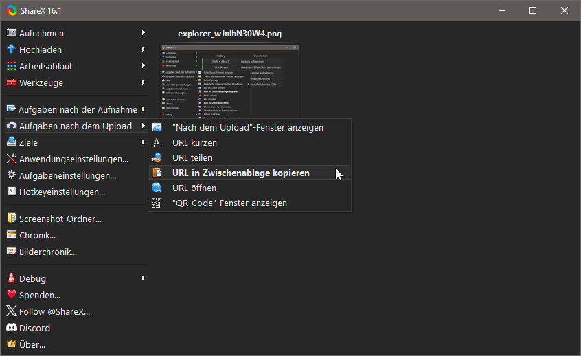Click the Discord logo icon
581x356 pixels.
pos(12,327)
